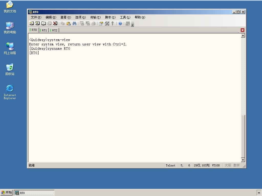Image resolution: width=262 pixels, height=196 pixels.
Task: Open the 帮助(H) menu
Action: pyautogui.click(x=140, y=17)
